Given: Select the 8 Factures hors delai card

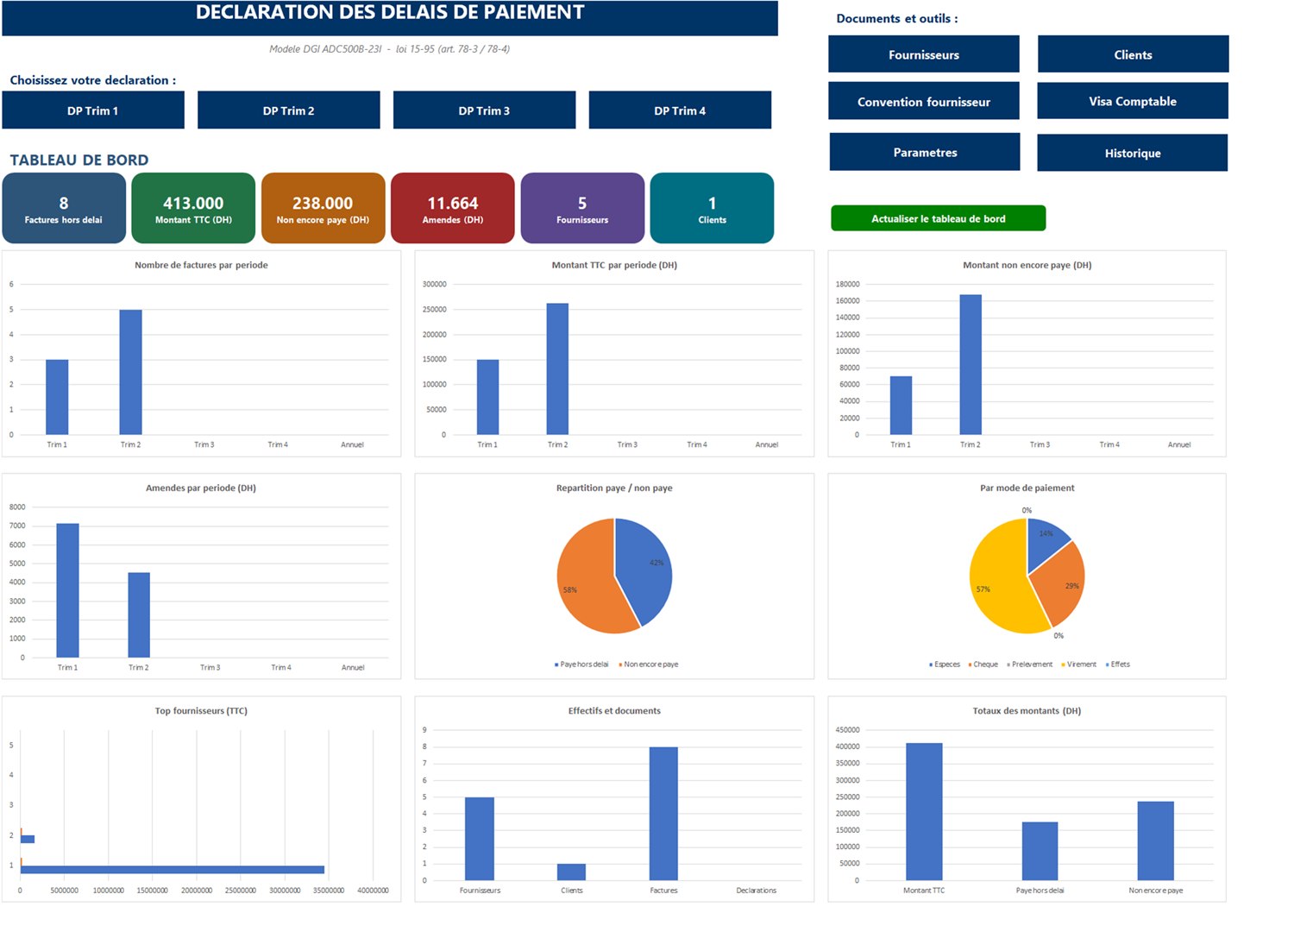Looking at the screenshot, I should [x=64, y=208].
